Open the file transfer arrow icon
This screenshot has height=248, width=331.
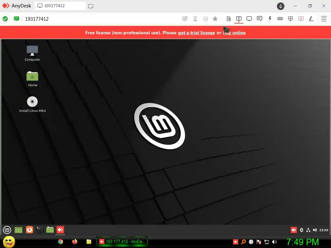click(229, 19)
